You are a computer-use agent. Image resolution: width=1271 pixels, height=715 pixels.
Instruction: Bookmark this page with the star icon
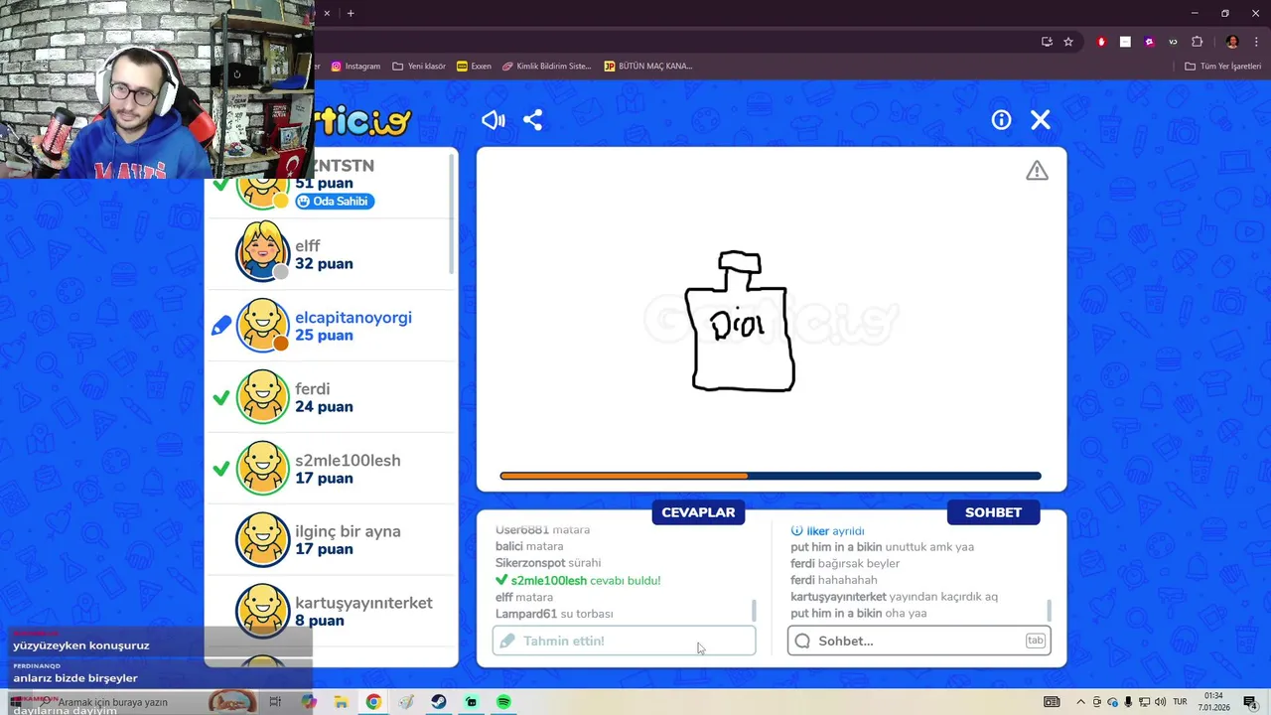(x=1068, y=42)
